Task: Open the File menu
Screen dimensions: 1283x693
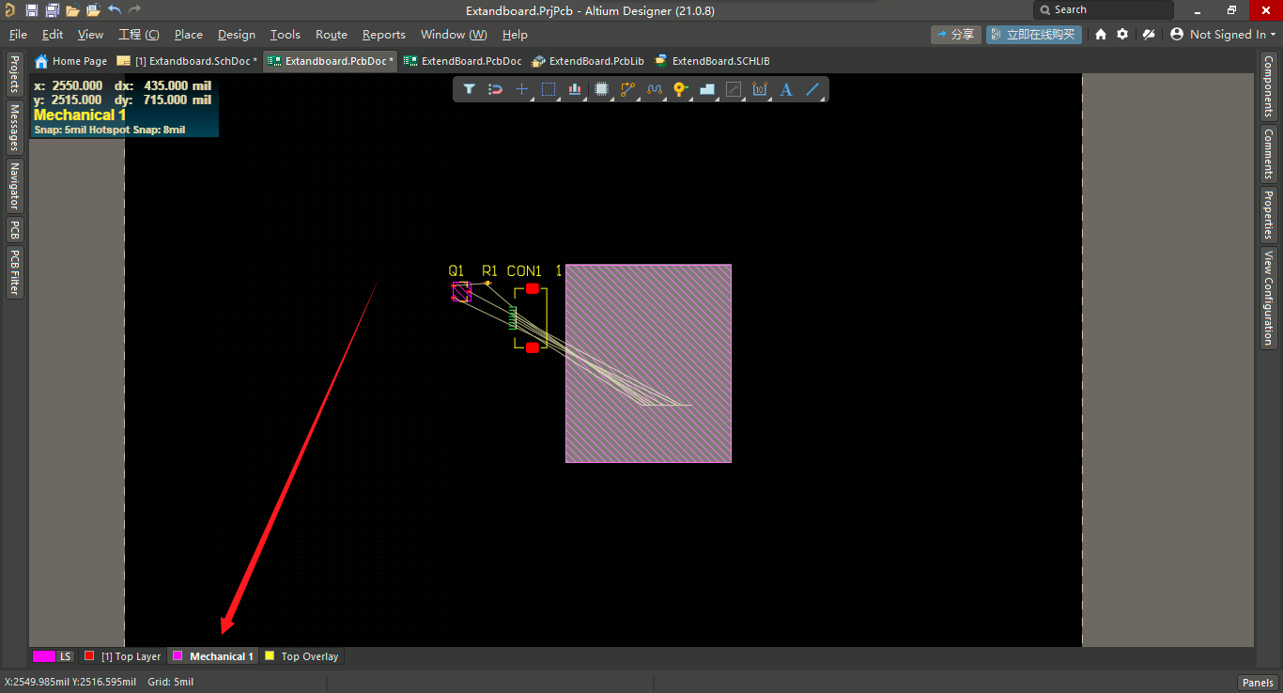Action: click(18, 35)
